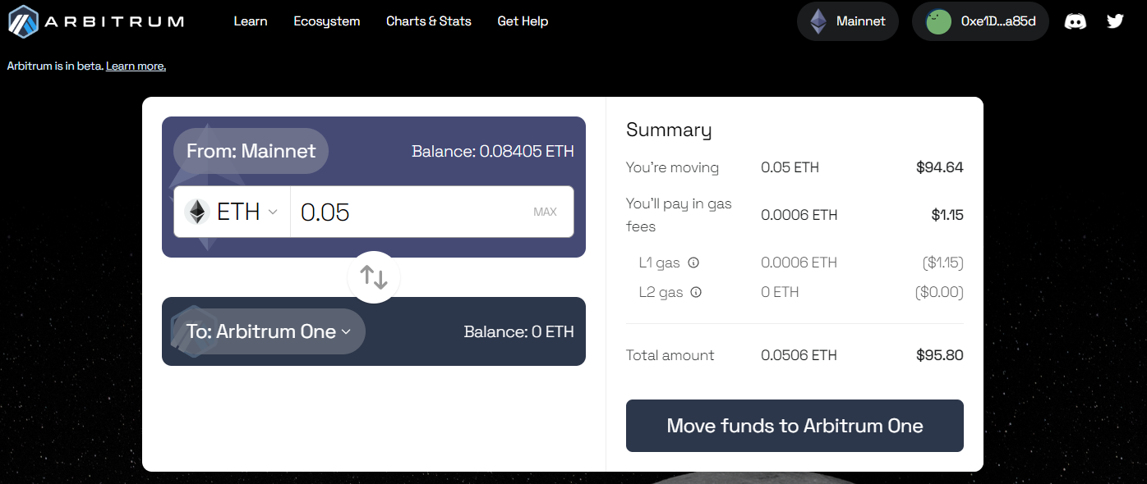Click the Arbitrum is in beta notice
Screen dimensions: 1147x484
(55, 66)
